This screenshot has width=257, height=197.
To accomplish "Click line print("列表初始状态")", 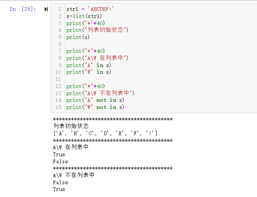I will point(97,30).
